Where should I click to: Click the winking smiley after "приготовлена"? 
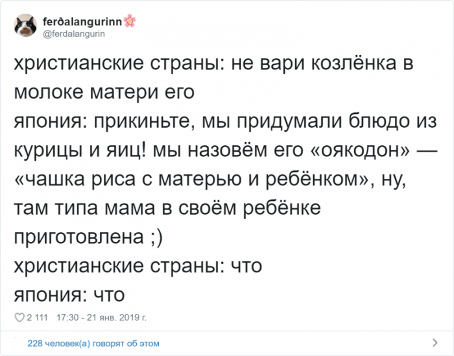[157, 237]
